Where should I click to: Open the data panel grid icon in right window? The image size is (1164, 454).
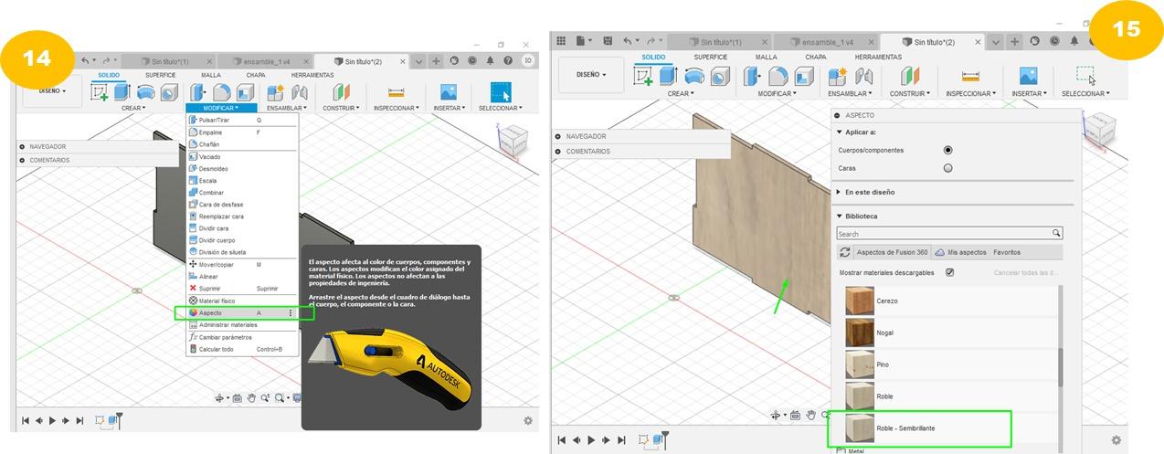[561, 41]
